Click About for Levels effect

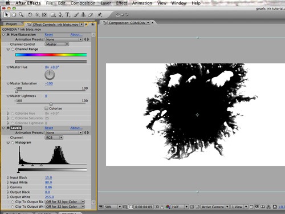click(76, 128)
